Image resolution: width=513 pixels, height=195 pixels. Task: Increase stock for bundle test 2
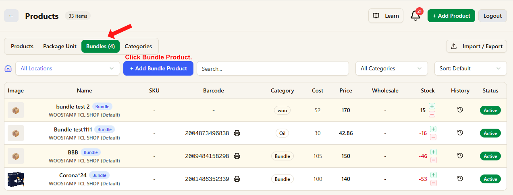432,106
